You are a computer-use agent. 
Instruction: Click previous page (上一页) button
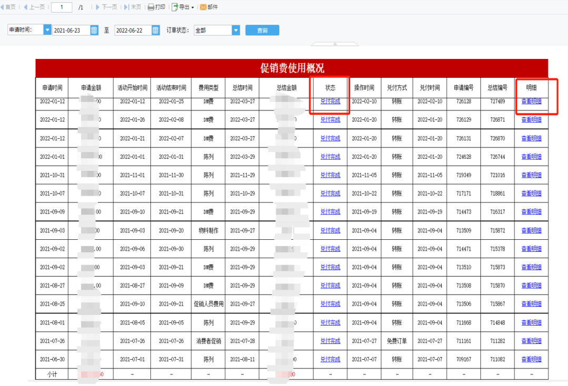tap(34, 7)
